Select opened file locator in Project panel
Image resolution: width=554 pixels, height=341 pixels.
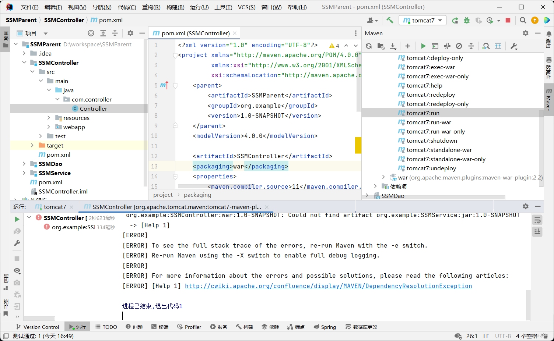click(91, 33)
